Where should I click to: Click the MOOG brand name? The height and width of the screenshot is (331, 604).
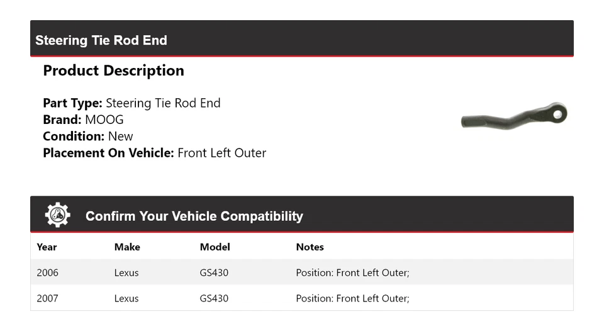[104, 120]
